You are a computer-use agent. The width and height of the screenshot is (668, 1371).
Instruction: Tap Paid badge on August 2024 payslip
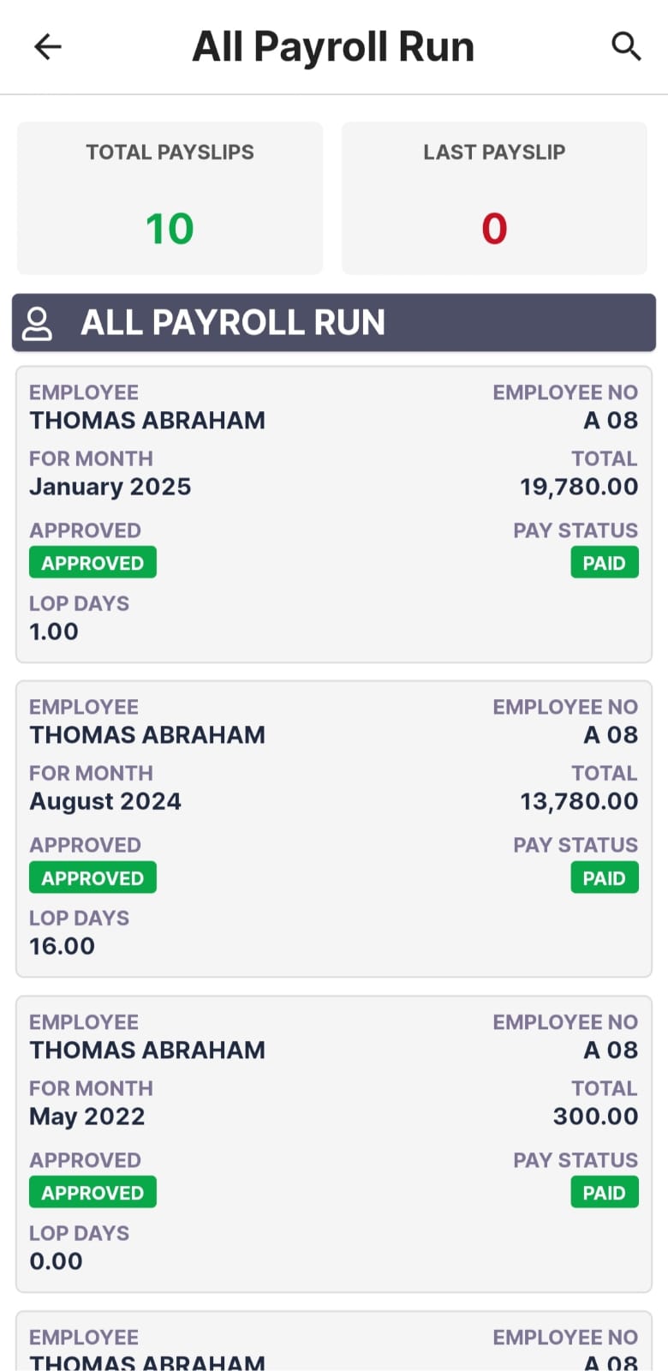click(604, 878)
